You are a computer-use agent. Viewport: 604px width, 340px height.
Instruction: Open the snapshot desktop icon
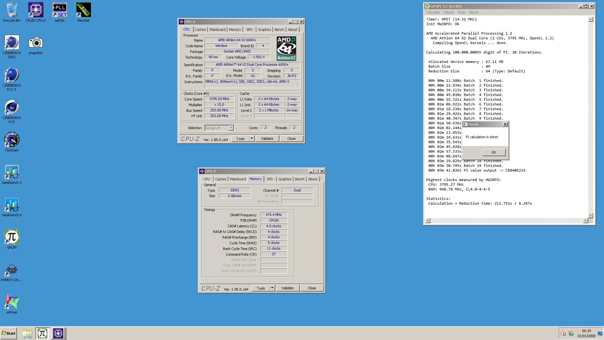tap(36, 45)
